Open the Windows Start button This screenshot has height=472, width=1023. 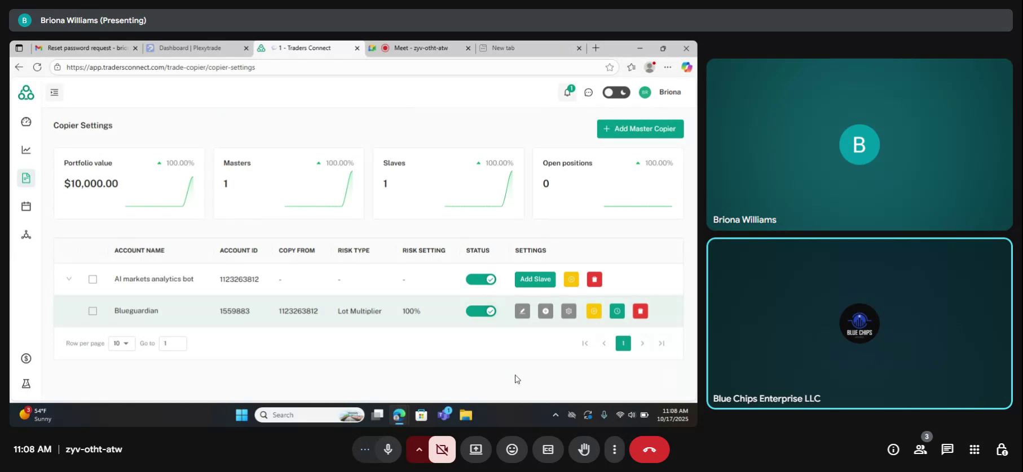(x=242, y=415)
